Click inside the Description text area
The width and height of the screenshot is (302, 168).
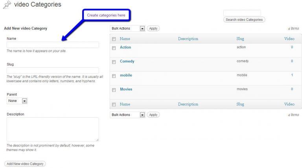[x=53, y=129]
